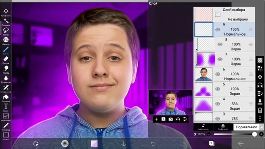Click the 'Не выбрано' text

238,19
